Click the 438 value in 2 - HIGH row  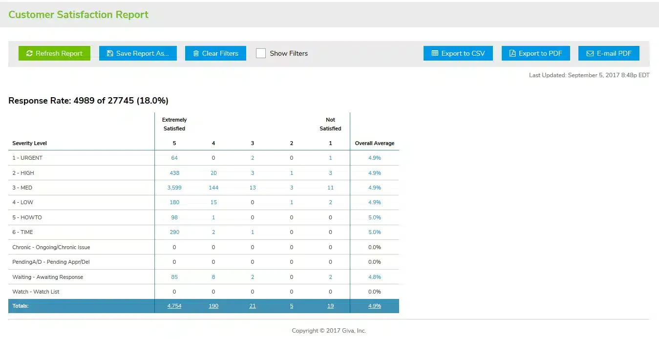(174, 173)
